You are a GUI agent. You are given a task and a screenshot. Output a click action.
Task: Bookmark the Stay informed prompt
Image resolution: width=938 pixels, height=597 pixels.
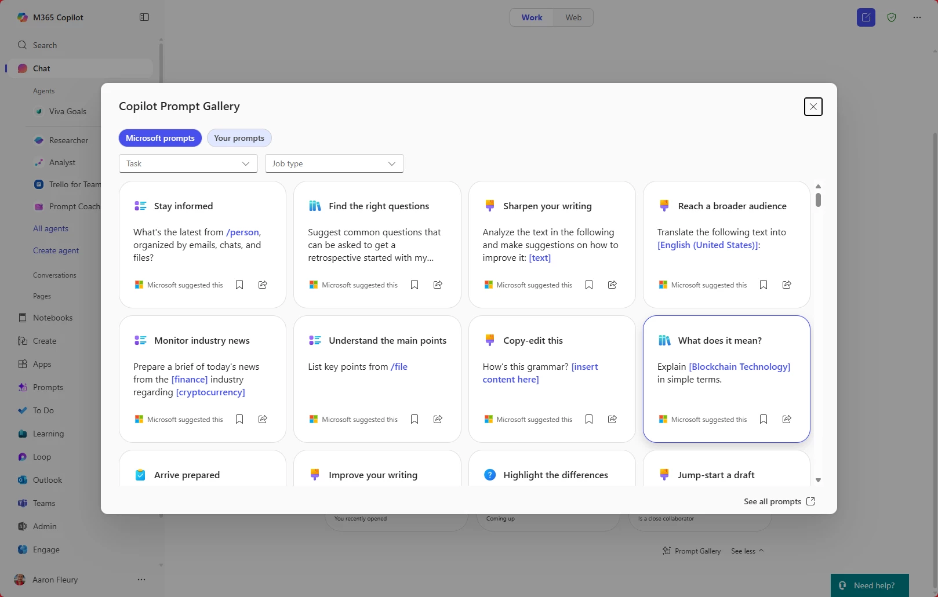239,285
